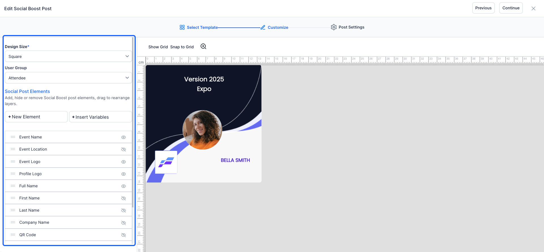The width and height of the screenshot is (544, 252).
Task: Show the Event Location element
Action: point(124,149)
